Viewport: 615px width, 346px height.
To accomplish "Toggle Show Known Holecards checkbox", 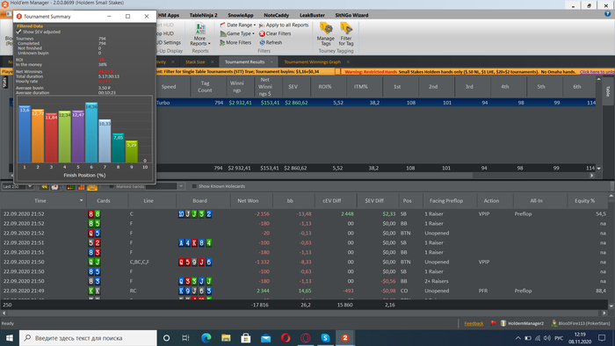I will click(x=194, y=186).
